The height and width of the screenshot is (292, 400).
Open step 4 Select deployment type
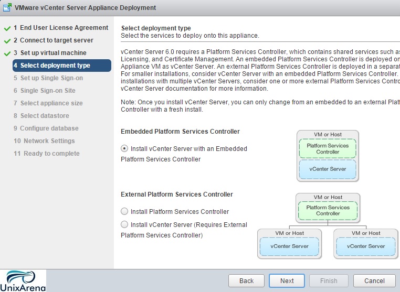point(62,66)
